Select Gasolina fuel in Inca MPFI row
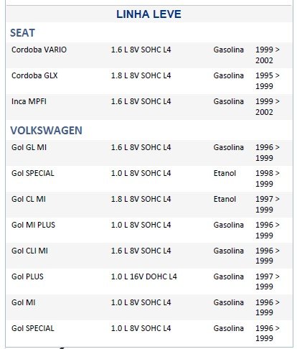297x349 pixels. 228,101
